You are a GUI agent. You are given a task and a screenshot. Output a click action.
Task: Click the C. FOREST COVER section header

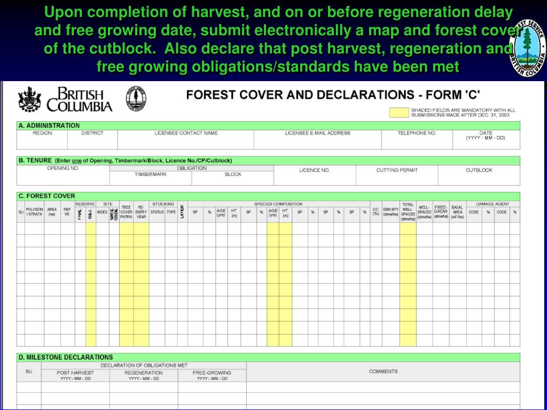point(268,196)
